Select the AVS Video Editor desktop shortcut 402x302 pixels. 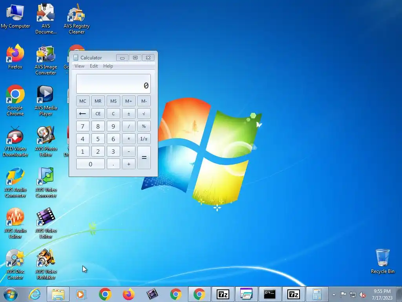point(46,223)
